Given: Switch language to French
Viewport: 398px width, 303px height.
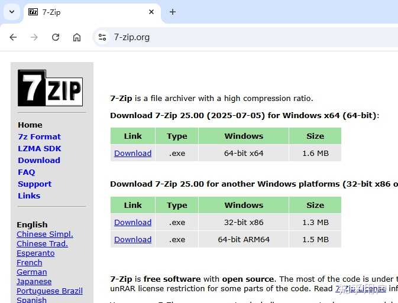Looking at the screenshot, I should click(30, 262).
